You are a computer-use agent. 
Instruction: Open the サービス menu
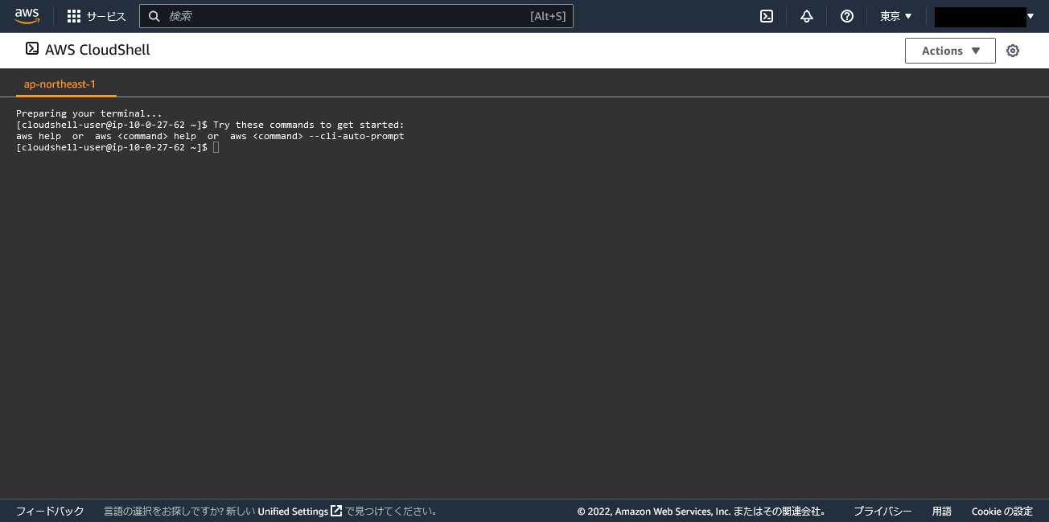click(104, 16)
